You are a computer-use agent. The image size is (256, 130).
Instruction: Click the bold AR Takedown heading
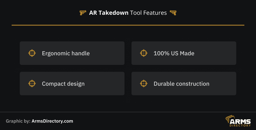[x=109, y=13]
